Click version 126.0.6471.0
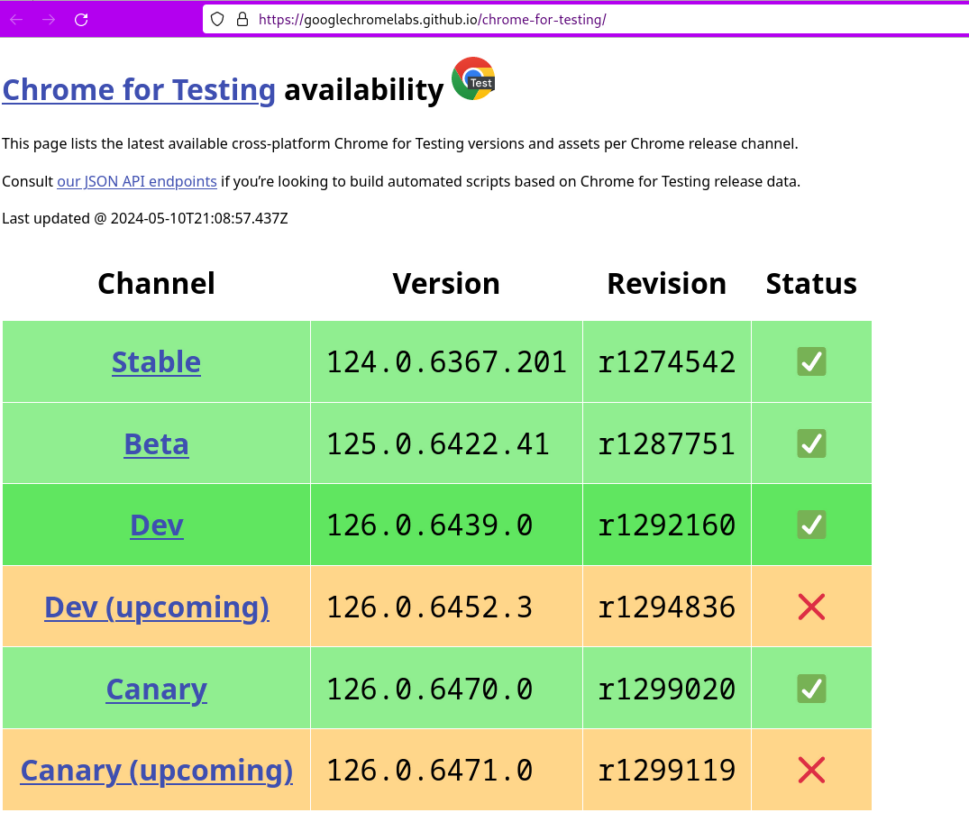 [429, 770]
